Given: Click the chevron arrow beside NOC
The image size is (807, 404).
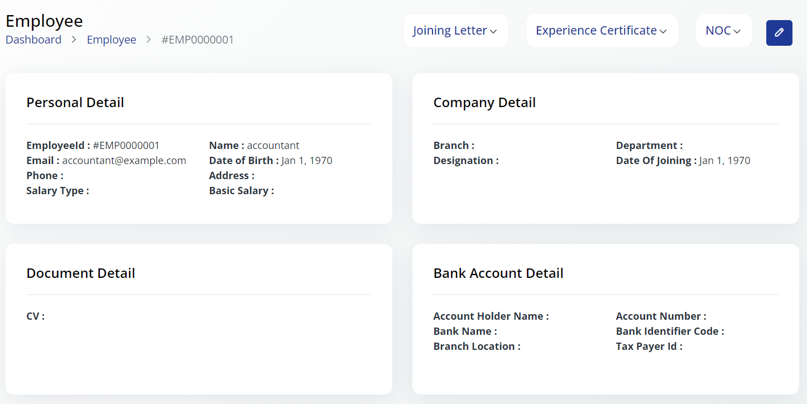Looking at the screenshot, I should click(737, 32).
